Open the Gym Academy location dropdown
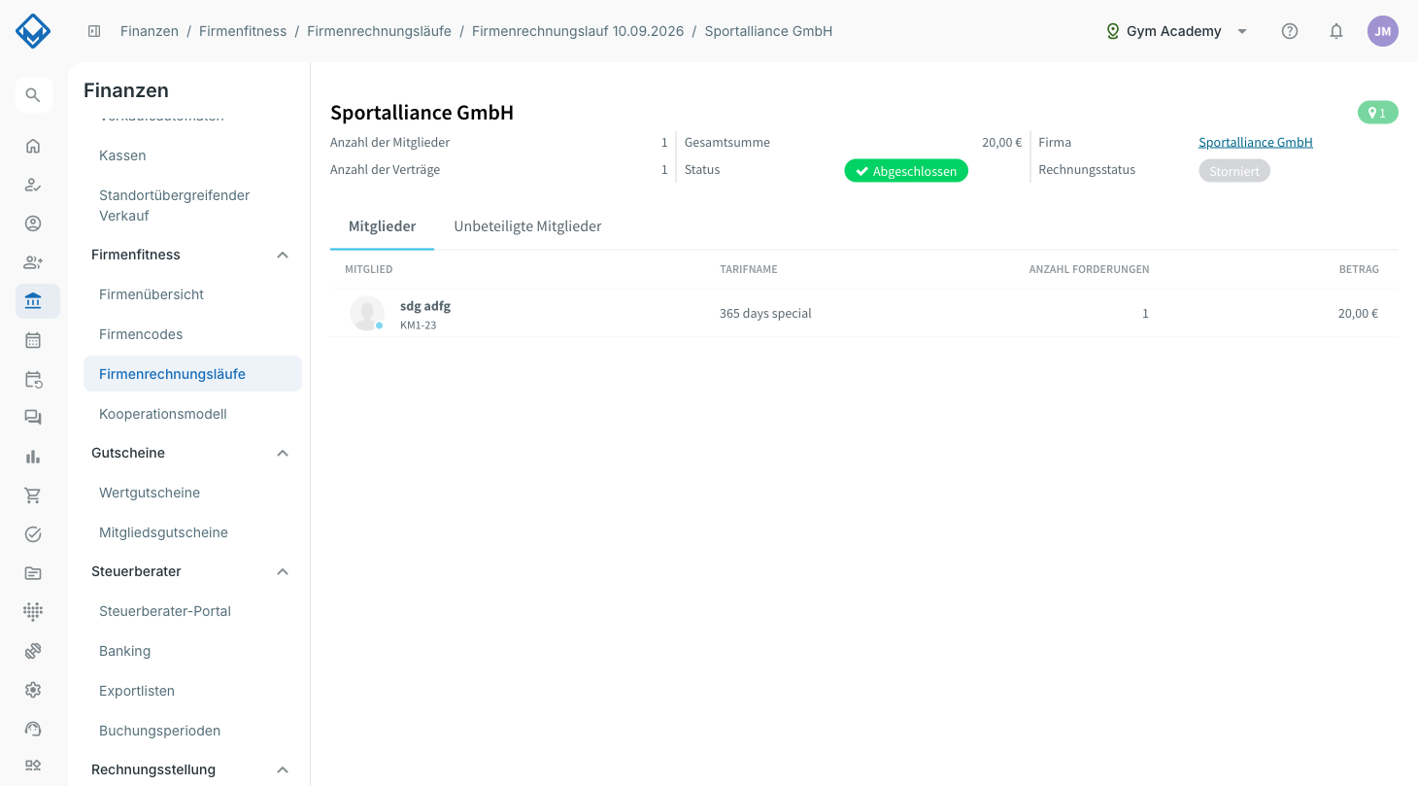Viewport: 1418px width, 786px height. coord(1176,31)
